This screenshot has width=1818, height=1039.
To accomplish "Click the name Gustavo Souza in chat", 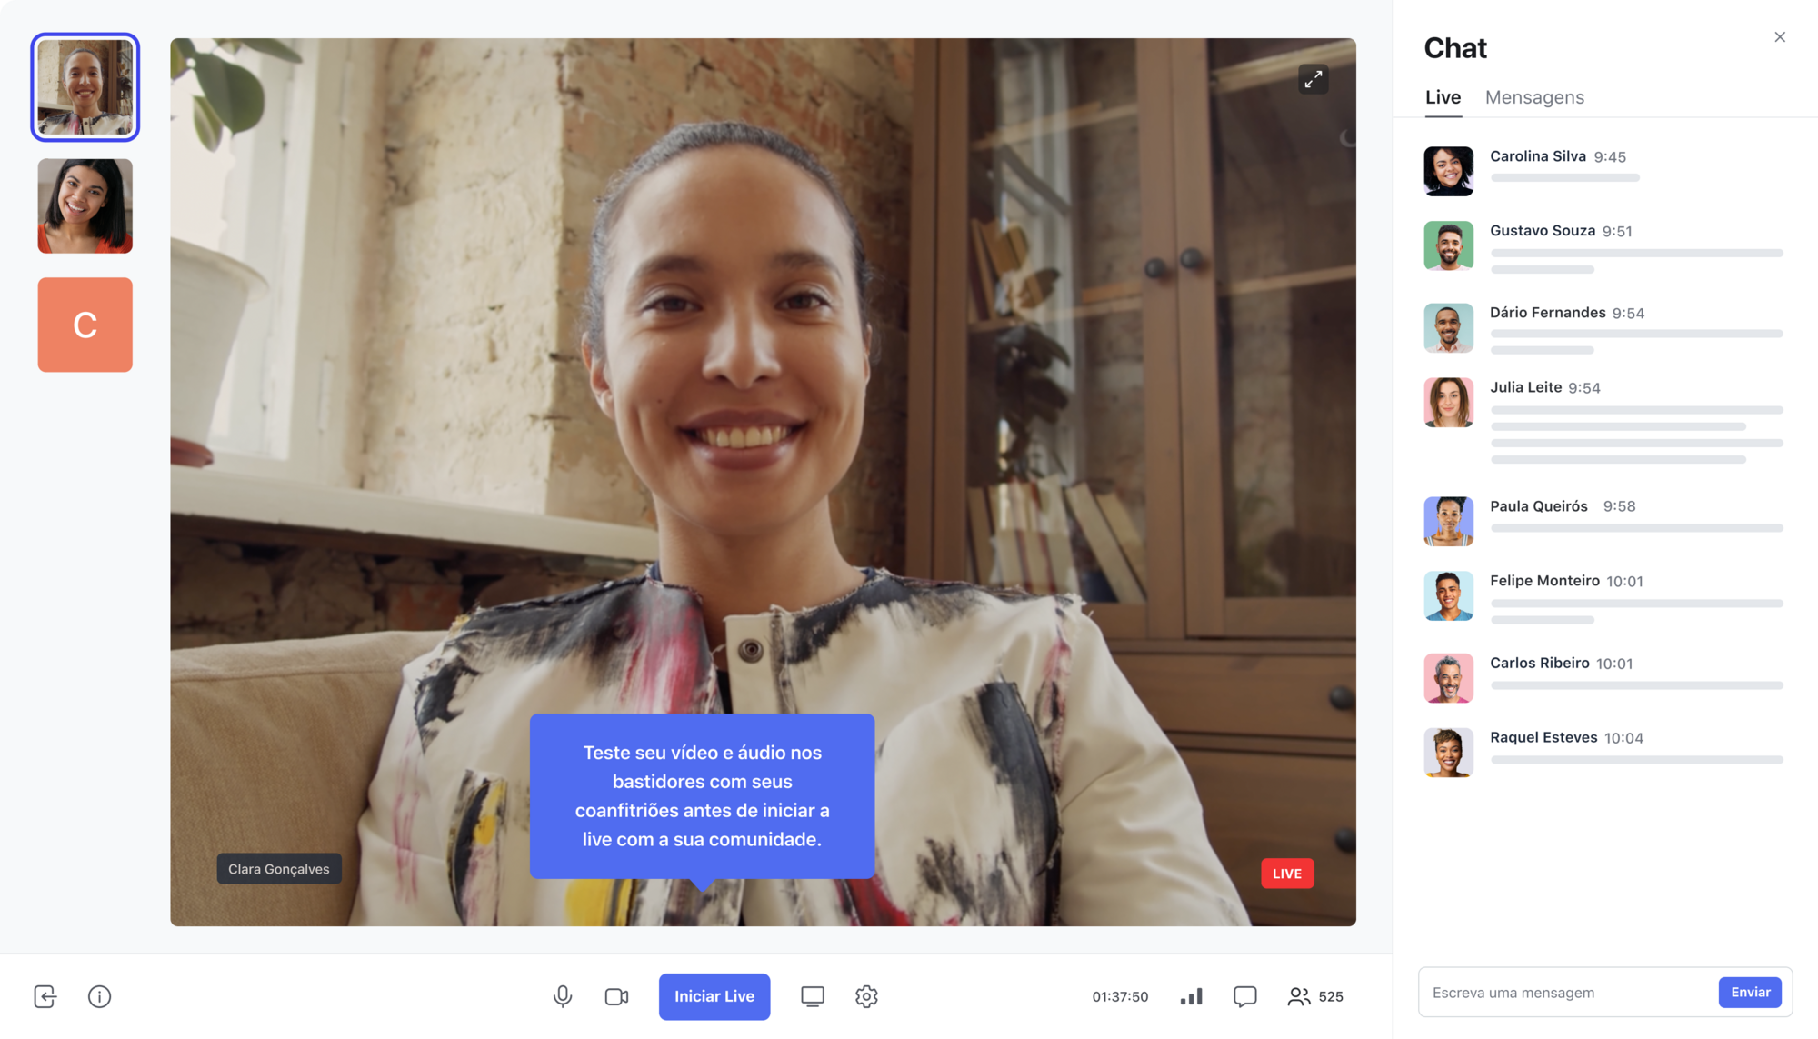I will (x=1543, y=231).
